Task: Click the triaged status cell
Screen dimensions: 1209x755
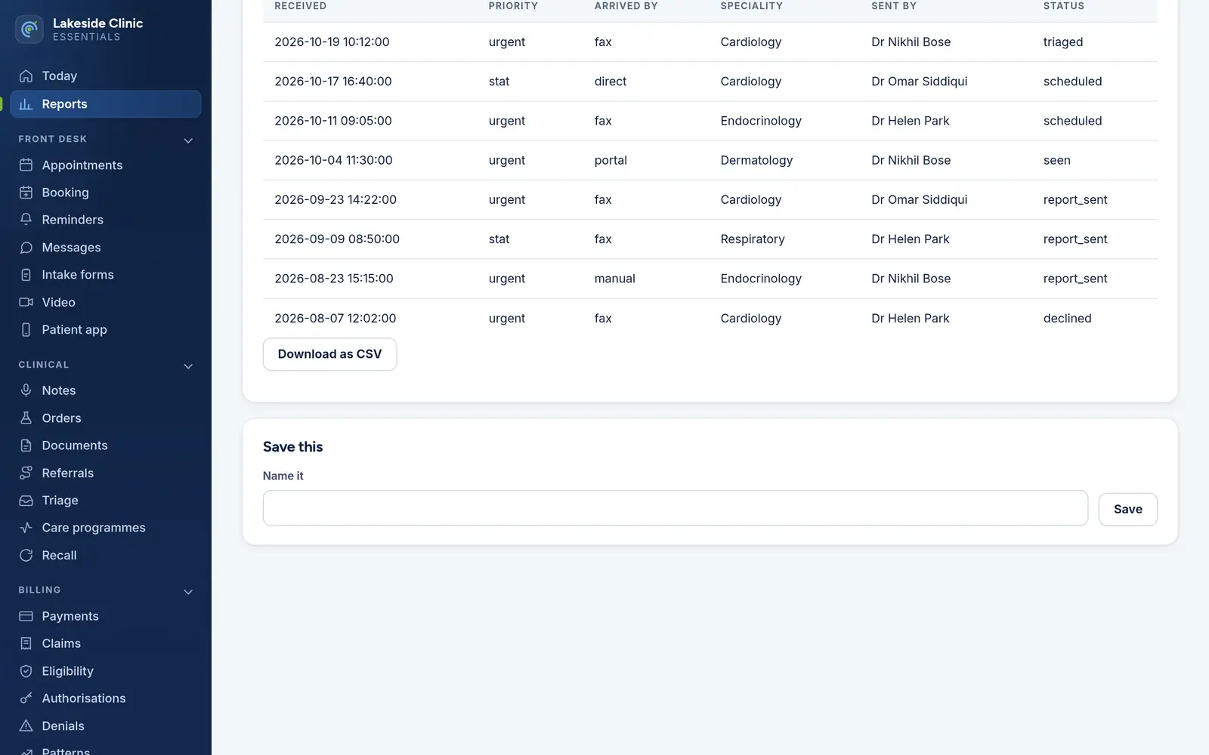Action: 1062,42
